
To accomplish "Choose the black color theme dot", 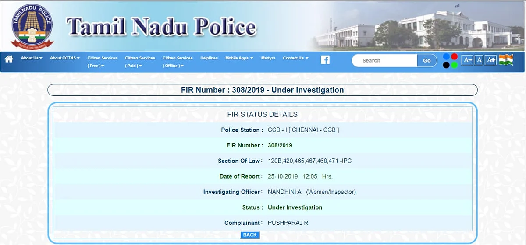I will (x=446, y=65).
